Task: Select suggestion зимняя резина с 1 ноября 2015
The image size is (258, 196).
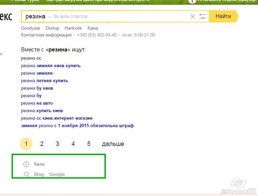Action: click(x=77, y=126)
